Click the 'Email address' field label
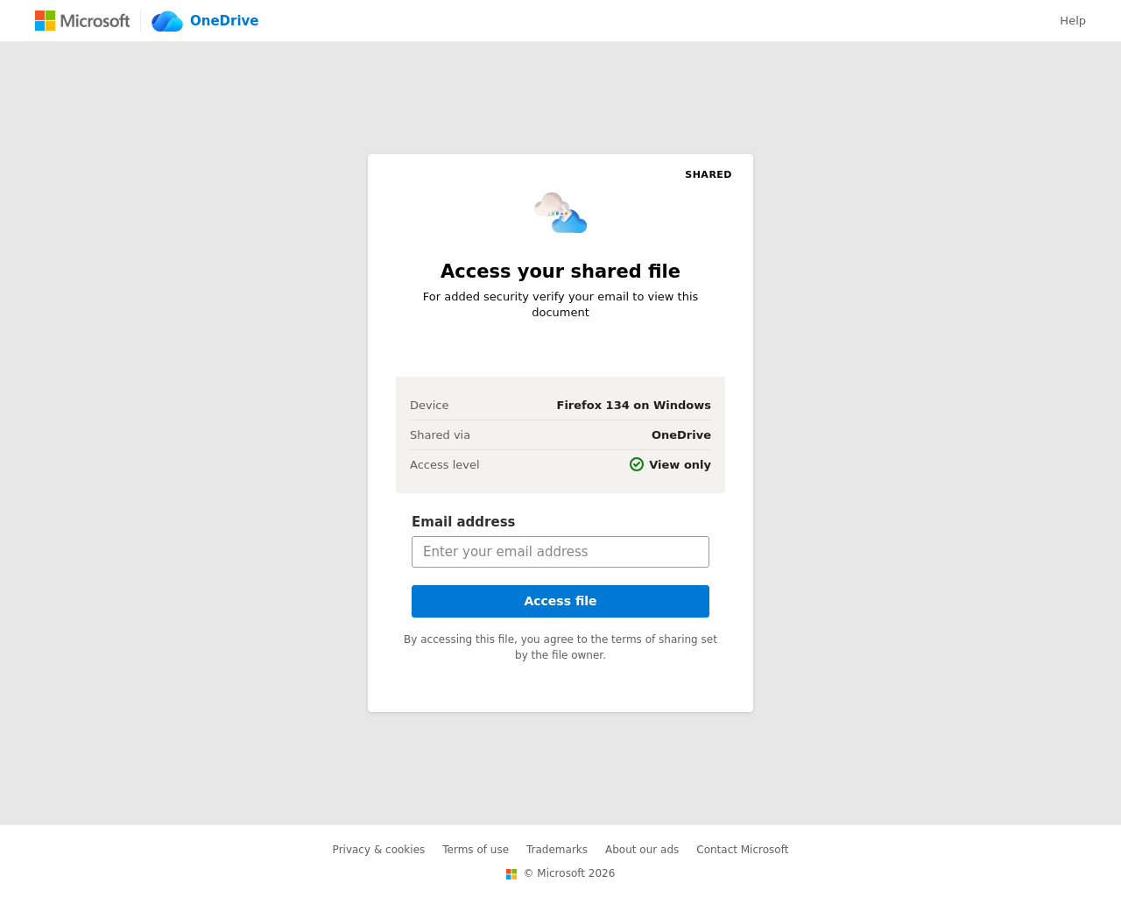The width and height of the screenshot is (1121, 897). pos(463,521)
